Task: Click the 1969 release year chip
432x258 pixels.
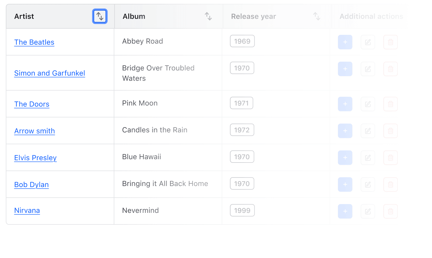Action: pos(242,41)
